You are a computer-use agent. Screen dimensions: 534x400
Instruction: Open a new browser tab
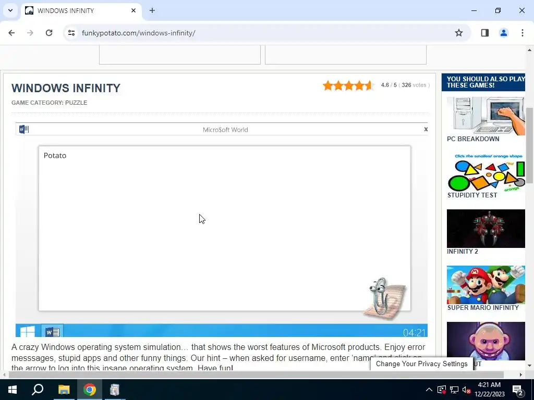(152, 10)
